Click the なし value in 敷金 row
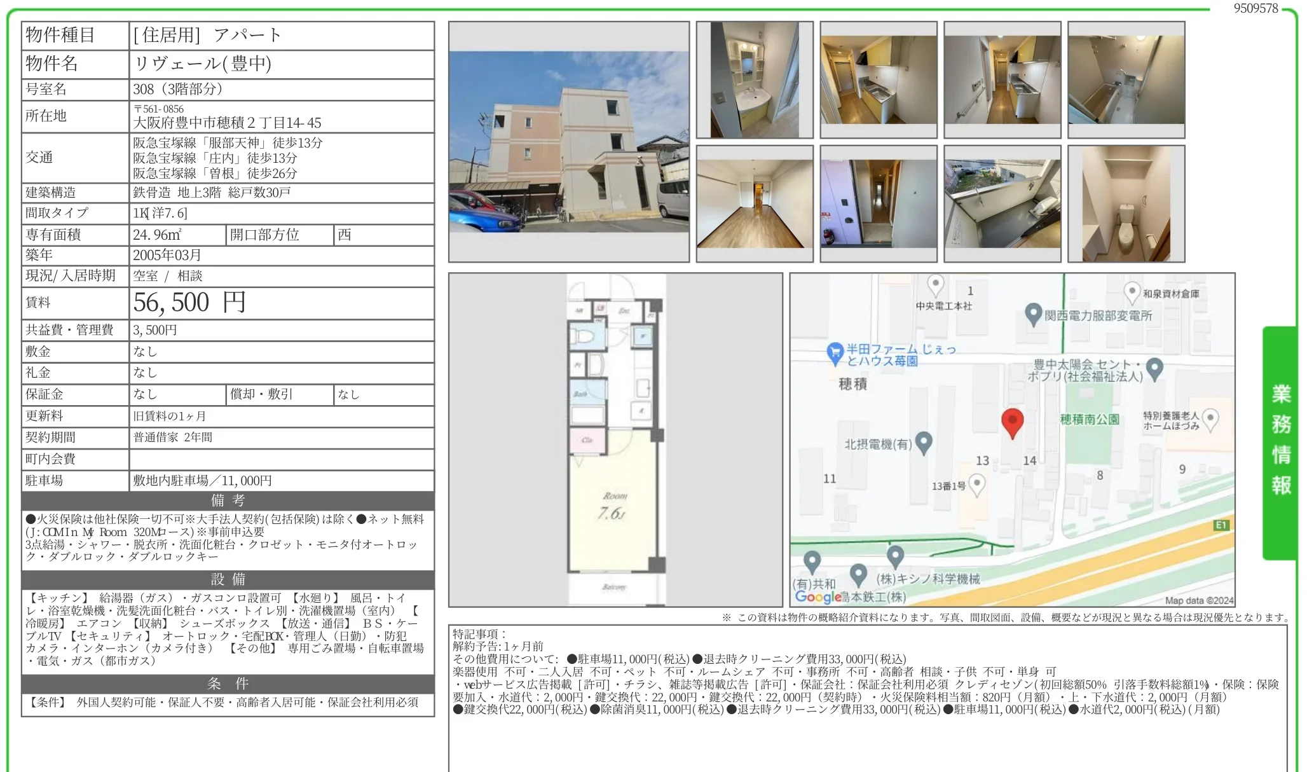Viewport: 1307px width, 772px height. (x=145, y=352)
